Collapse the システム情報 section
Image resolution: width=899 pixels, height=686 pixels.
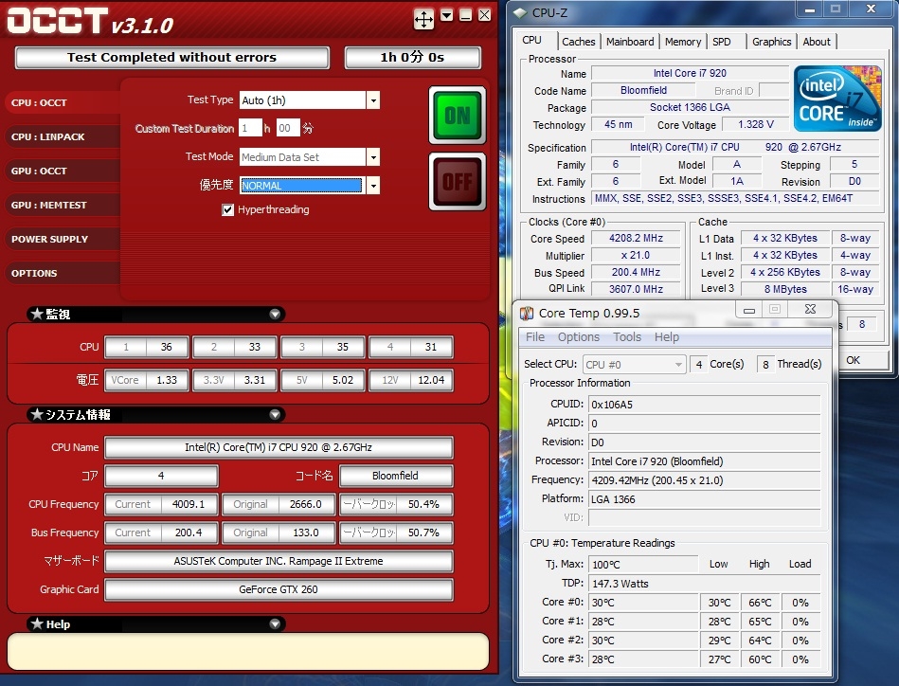pyautogui.click(x=275, y=415)
